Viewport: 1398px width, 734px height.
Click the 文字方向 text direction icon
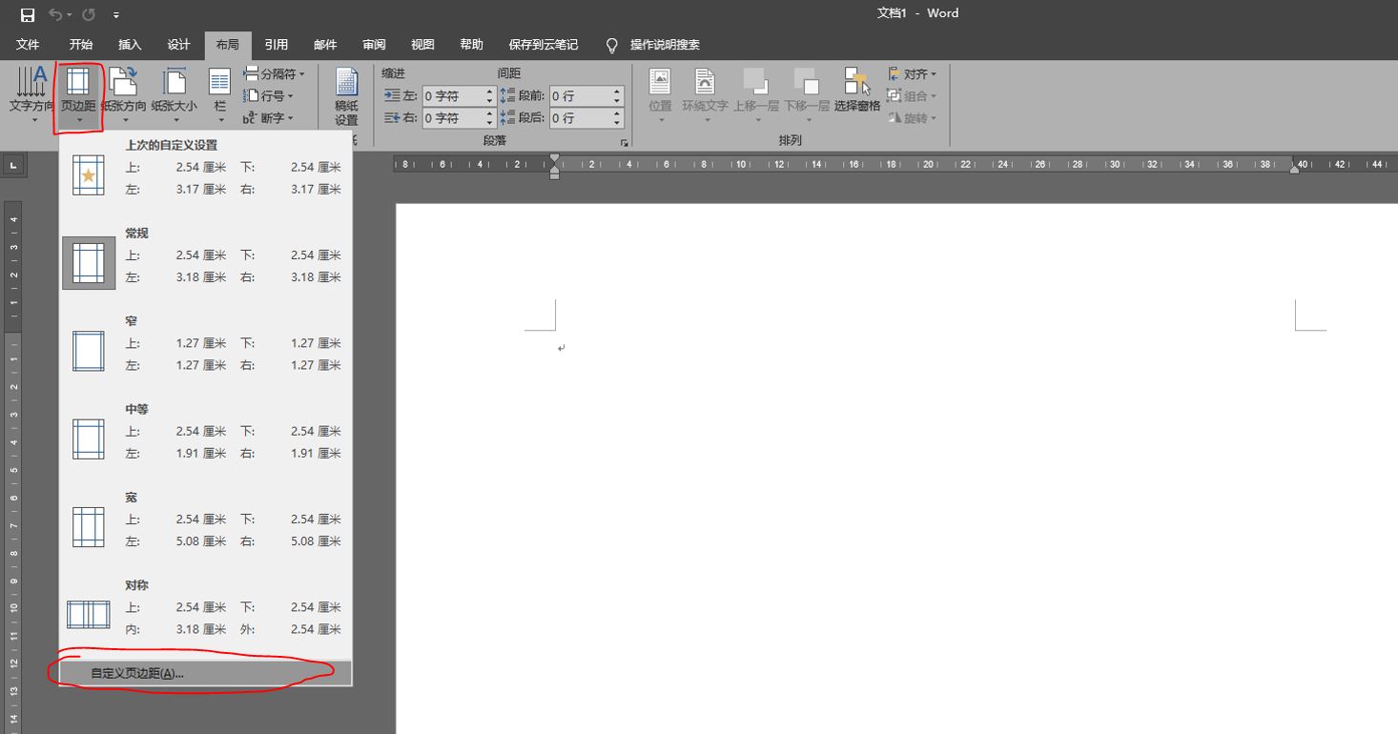click(x=31, y=94)
